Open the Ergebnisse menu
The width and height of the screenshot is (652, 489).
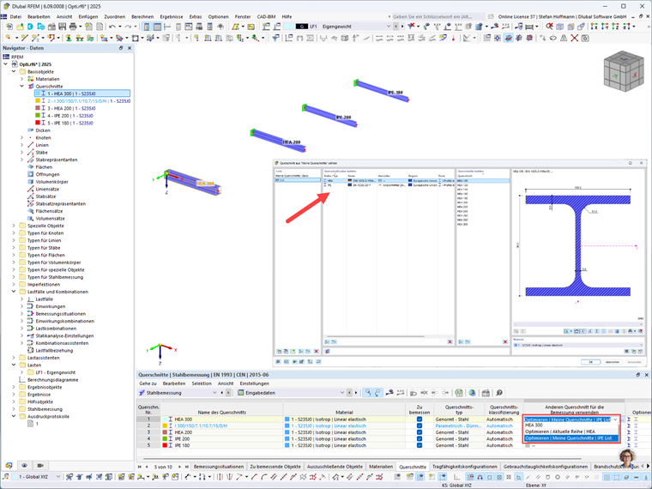pos(172,16)
